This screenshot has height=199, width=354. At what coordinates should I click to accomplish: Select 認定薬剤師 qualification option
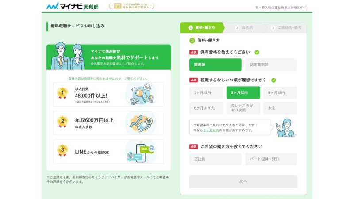[x=271, y=65]
